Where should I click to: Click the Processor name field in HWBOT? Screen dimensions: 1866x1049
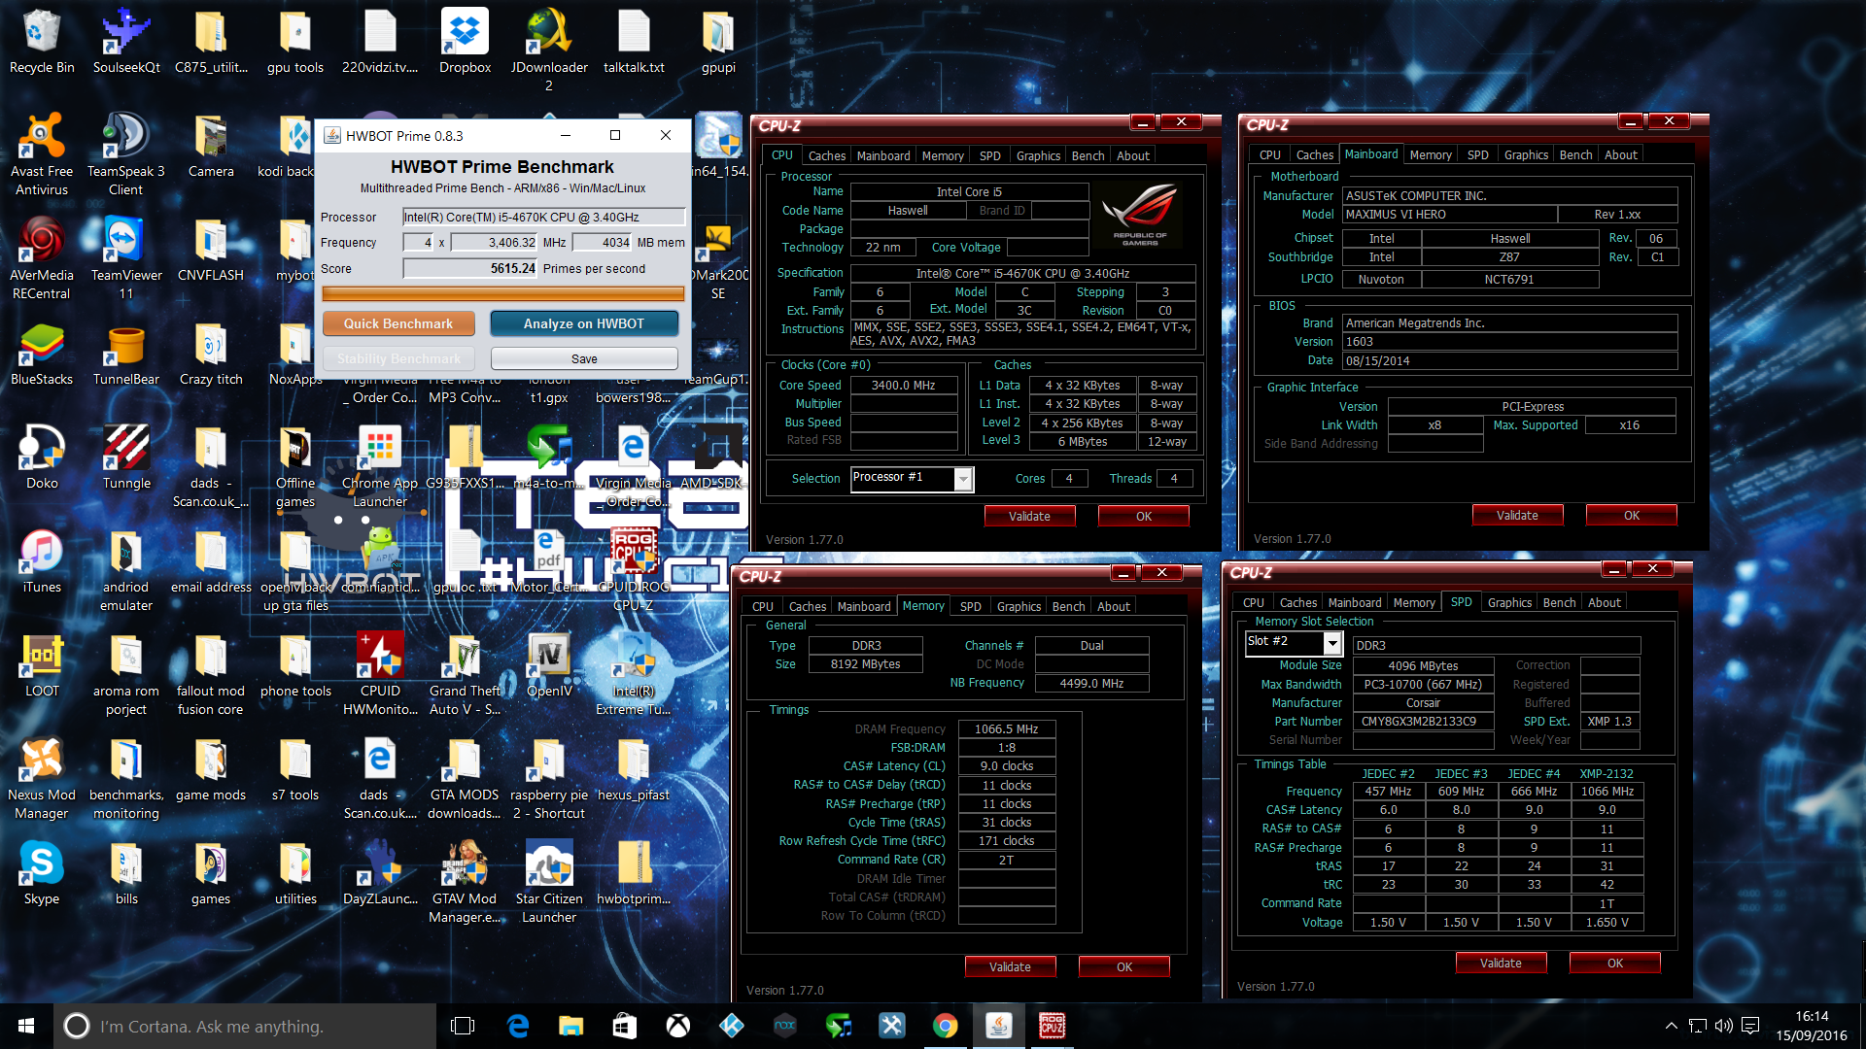coord(544,217)
